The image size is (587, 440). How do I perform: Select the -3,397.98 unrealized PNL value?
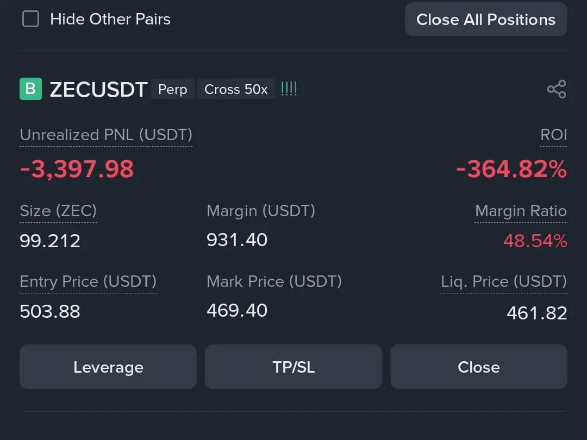pyautogui.click(x=77, y=169)
